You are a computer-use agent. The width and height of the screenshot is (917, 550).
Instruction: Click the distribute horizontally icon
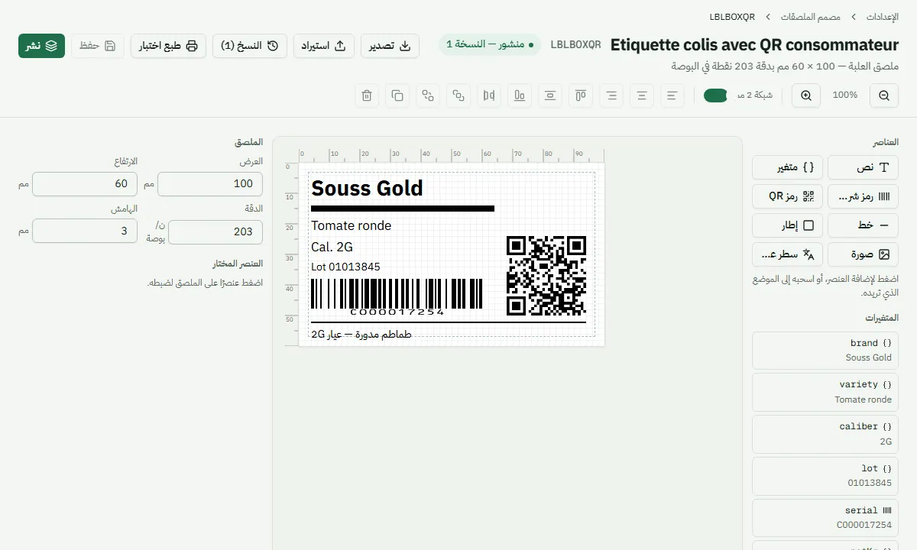pos(489,95)
